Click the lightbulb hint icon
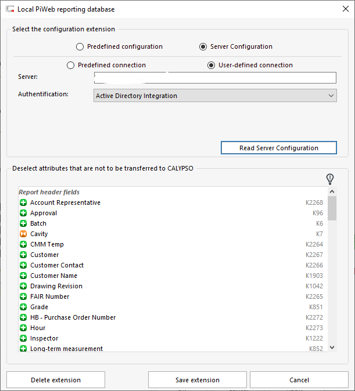This screenshot has width=355, height=391. pyautogui.click(x=330, y=179)
